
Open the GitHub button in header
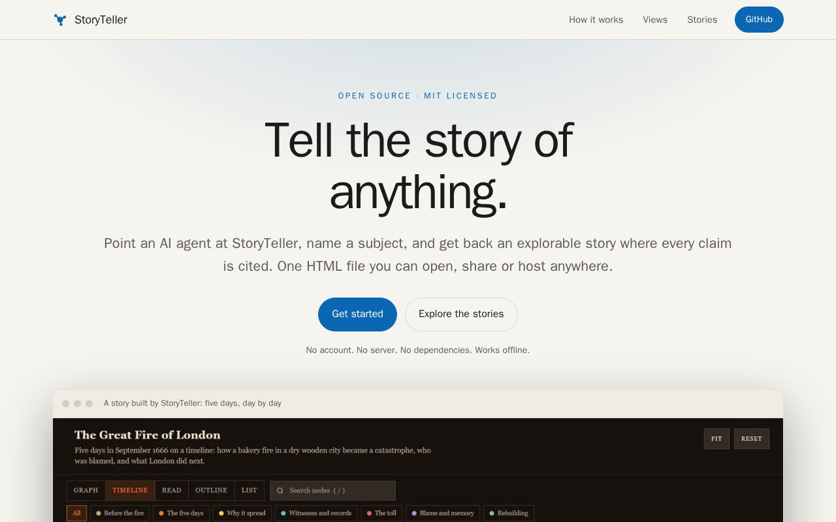point(759,20)
